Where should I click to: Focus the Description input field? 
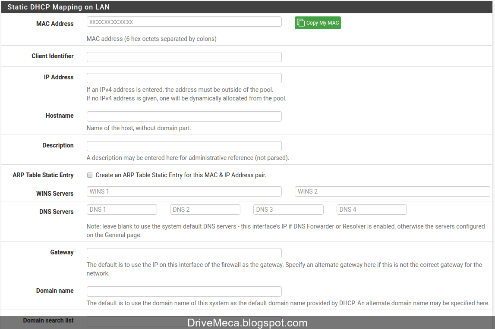point(184,146)
